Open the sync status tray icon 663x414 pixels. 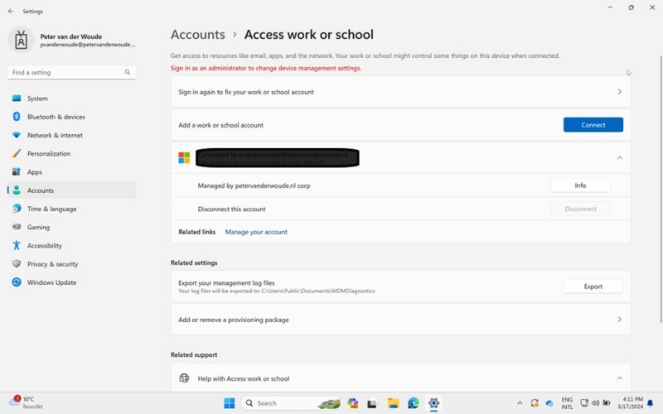[535, 403]
